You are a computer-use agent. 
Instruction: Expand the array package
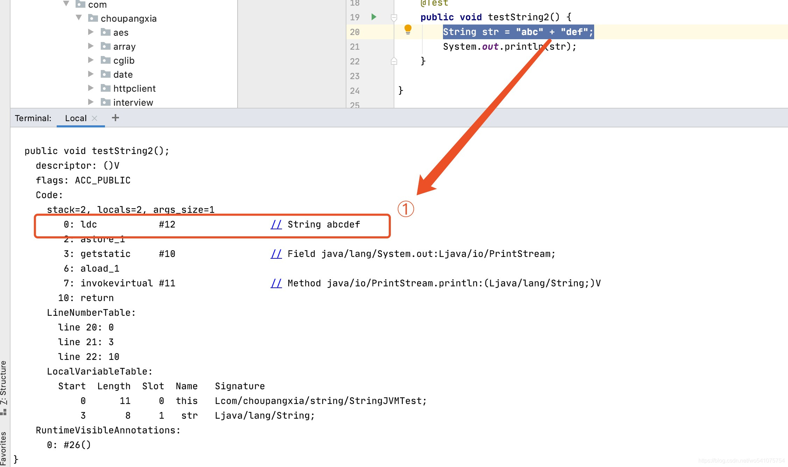tap(91, 46)
